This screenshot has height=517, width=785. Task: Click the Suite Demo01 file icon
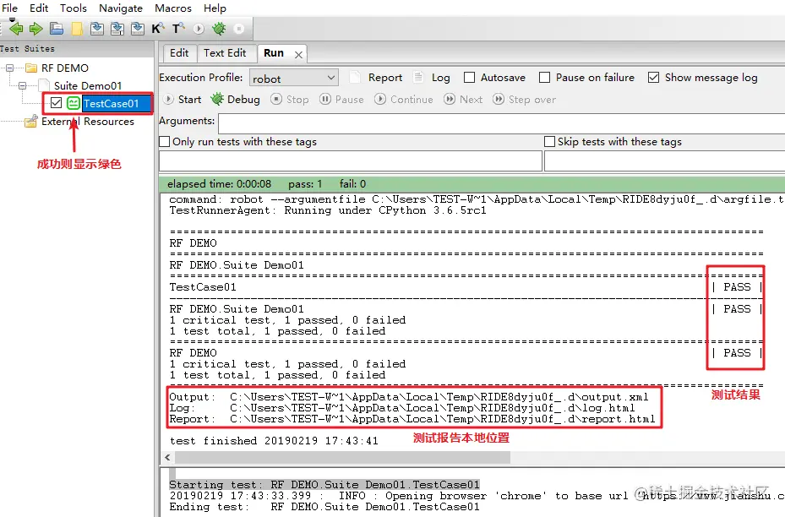44,85
